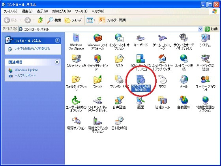Open the views dropdown in toolbar
This screenshot has width=221, height=166.
pyautogui.click(x=91, y=20)
